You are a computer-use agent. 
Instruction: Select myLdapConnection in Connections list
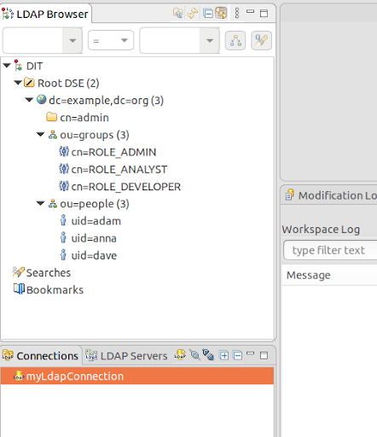point(137,376)
